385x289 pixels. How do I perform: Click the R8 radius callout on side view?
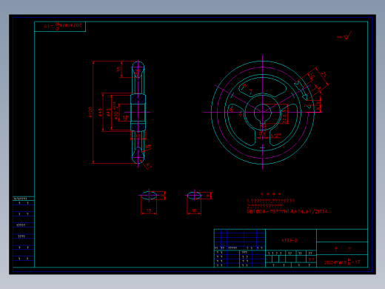coord(148,147)
